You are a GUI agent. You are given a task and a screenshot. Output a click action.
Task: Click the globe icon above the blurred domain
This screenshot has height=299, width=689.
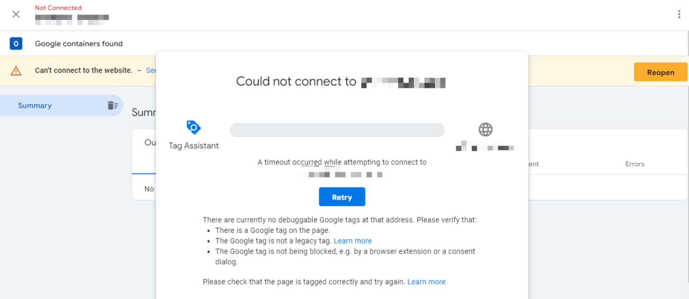[485, 129]
